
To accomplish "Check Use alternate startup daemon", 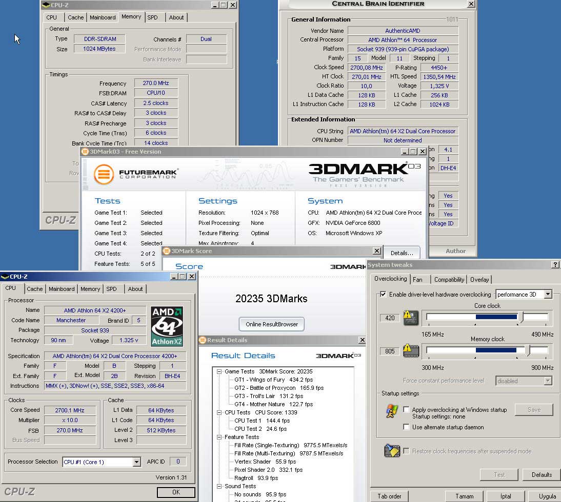I will (x=406, y=427).
